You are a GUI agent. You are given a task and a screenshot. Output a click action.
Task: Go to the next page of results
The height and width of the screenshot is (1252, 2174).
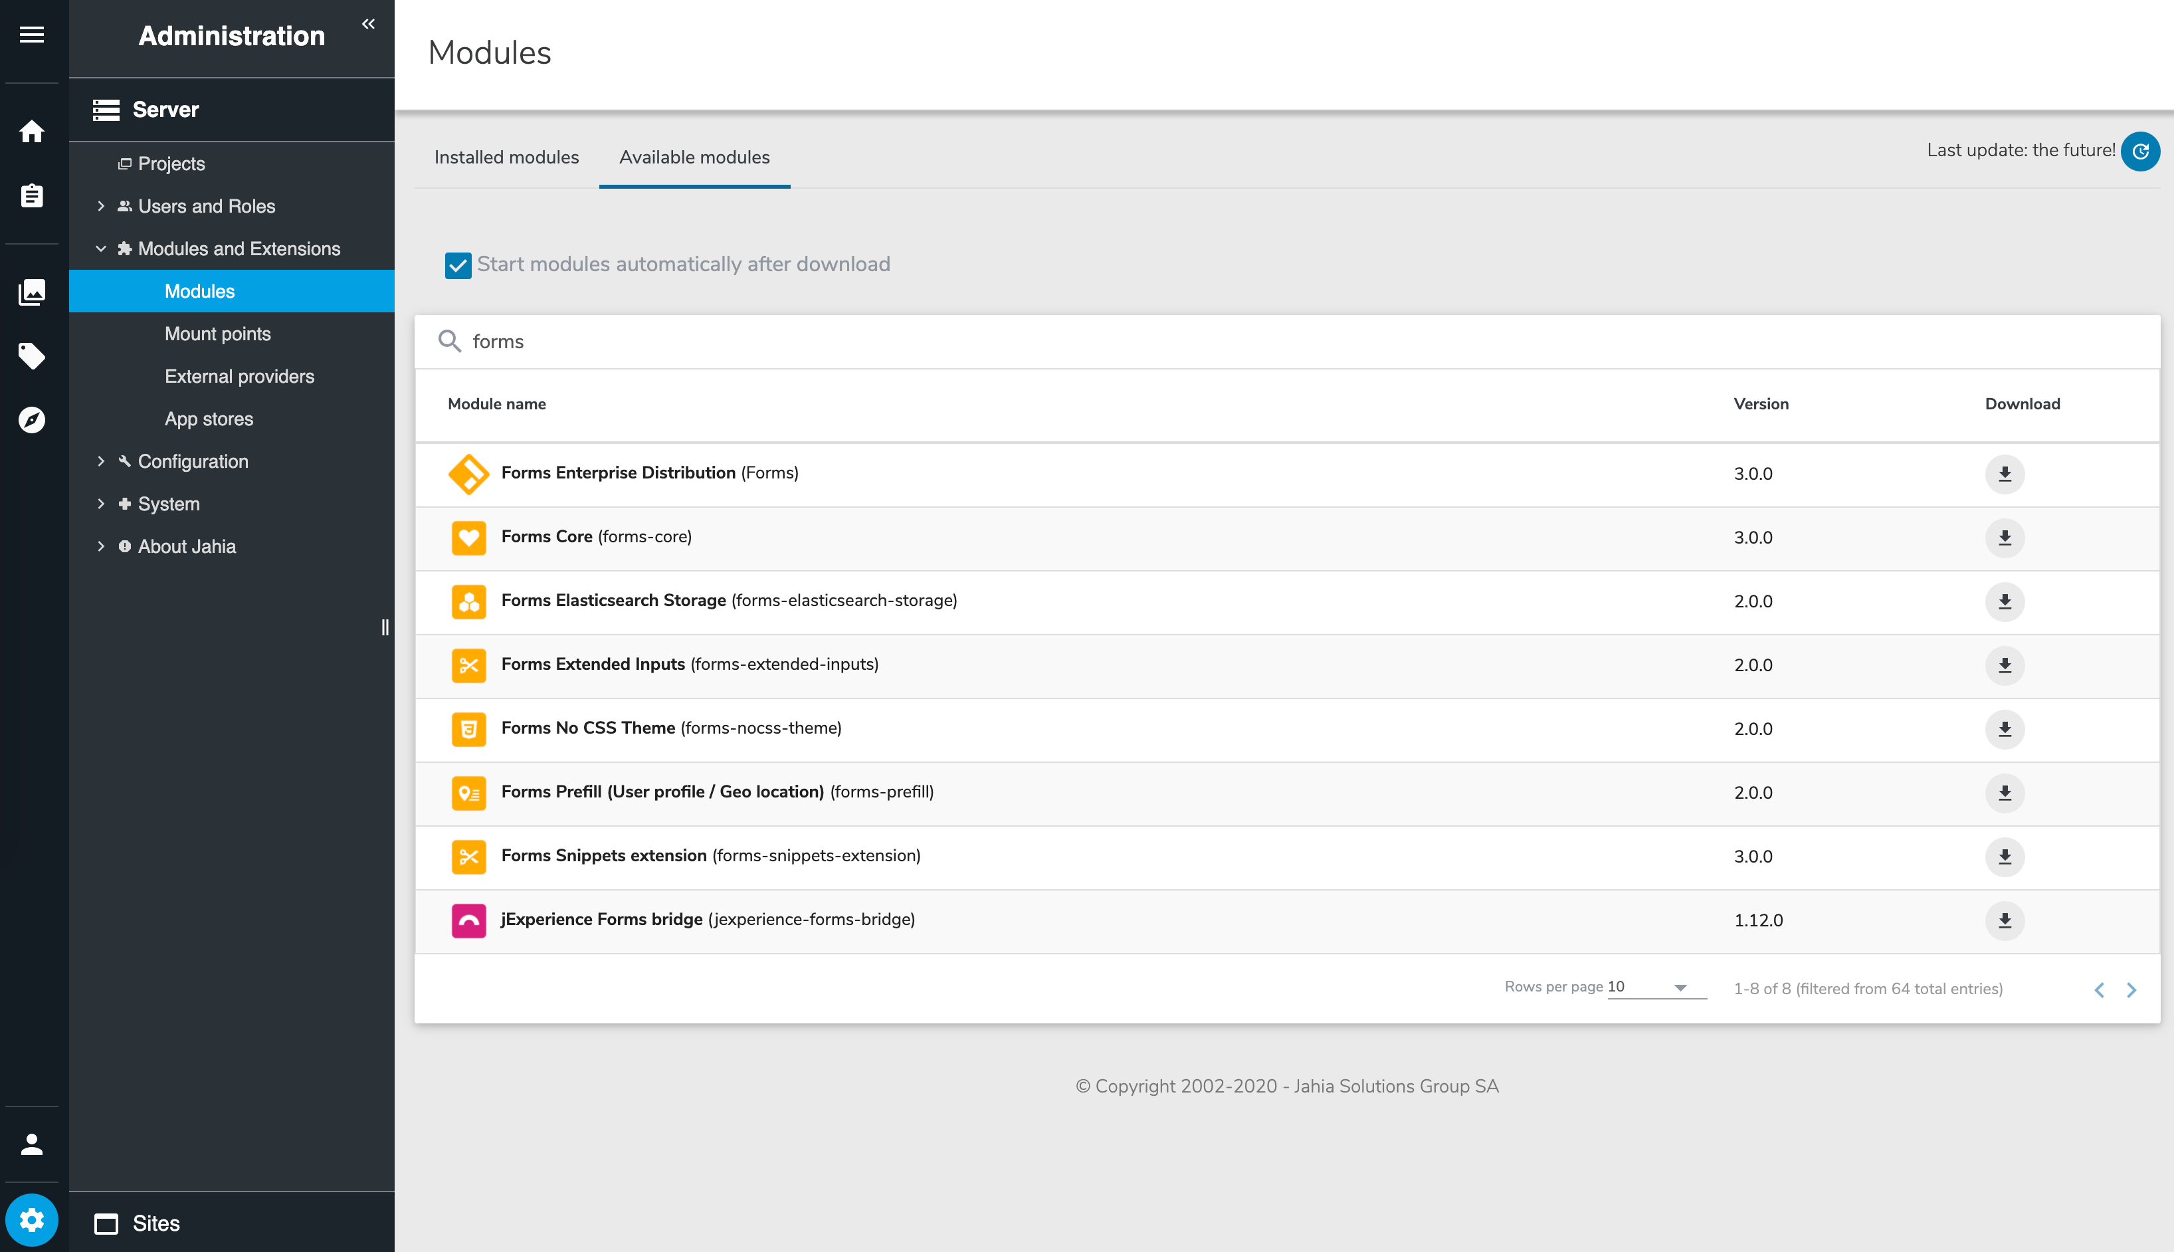coord(2131,990)
